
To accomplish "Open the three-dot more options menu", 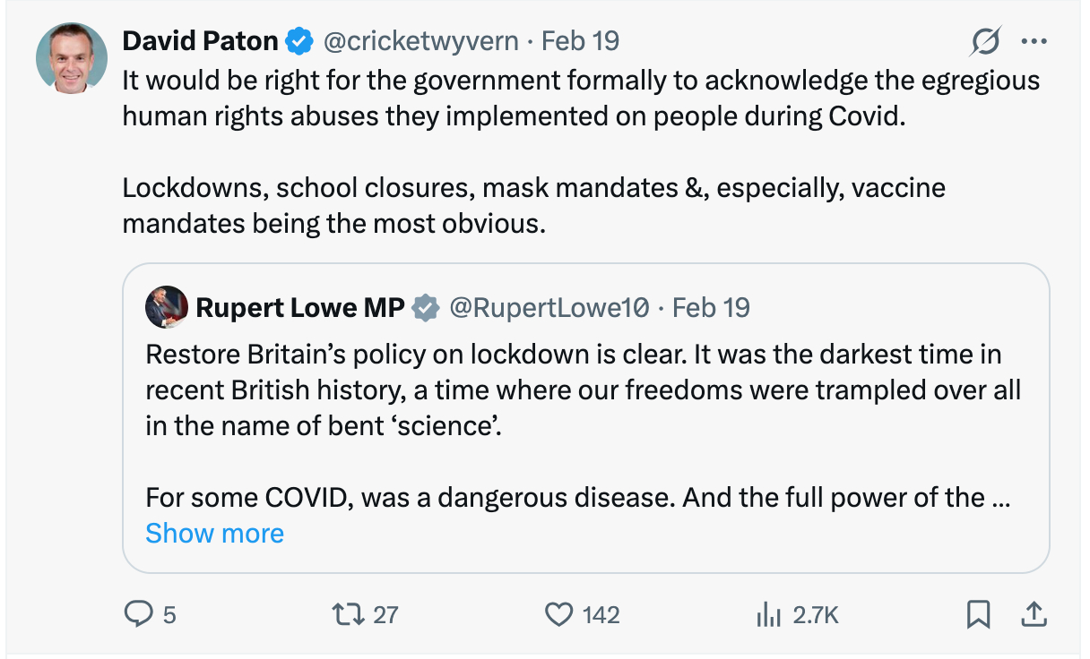I will (1034, 41).
